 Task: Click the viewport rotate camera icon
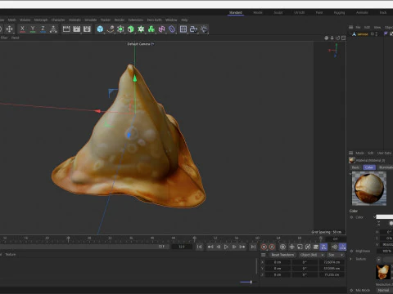coord(337,38)
